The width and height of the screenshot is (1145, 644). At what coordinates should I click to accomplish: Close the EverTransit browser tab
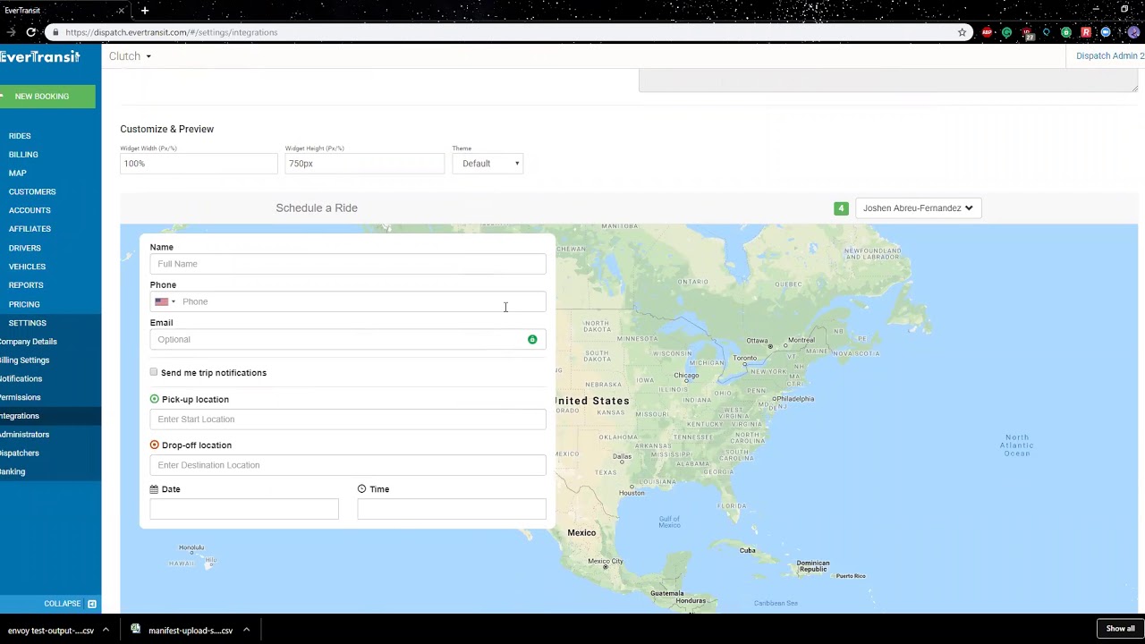[x=121, y=11]
